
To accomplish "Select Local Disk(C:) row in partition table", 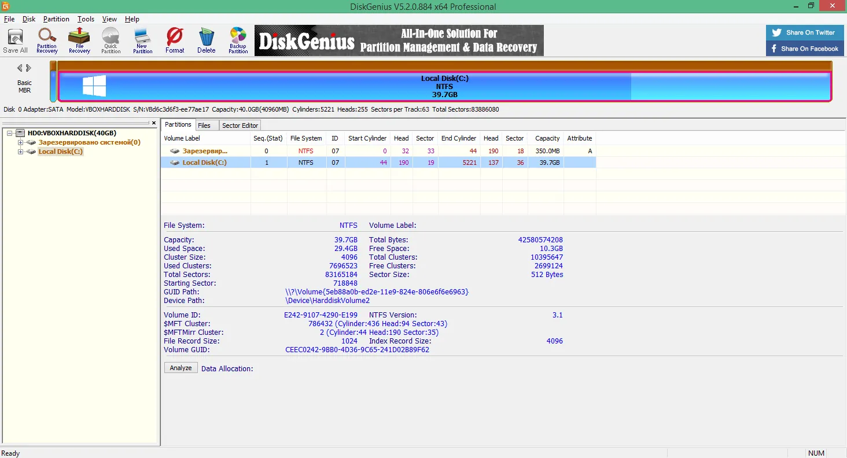I will pyautogui.click(x=378, y=162).
